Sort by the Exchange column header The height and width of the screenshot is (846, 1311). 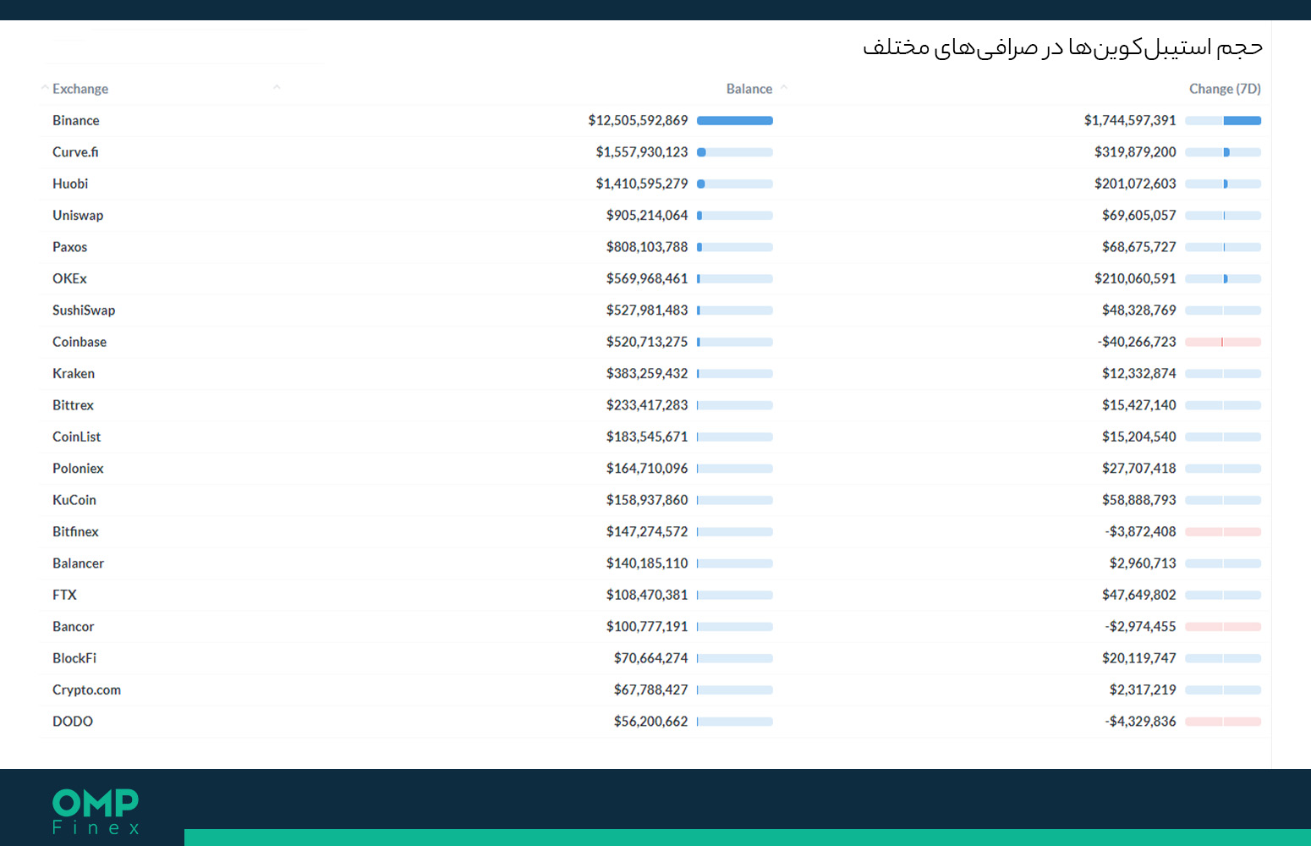(80, 89)
